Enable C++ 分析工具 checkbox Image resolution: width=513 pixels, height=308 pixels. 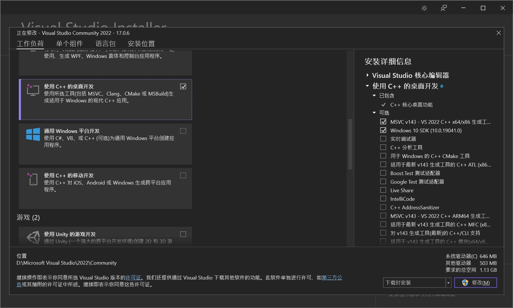point(383,147)
